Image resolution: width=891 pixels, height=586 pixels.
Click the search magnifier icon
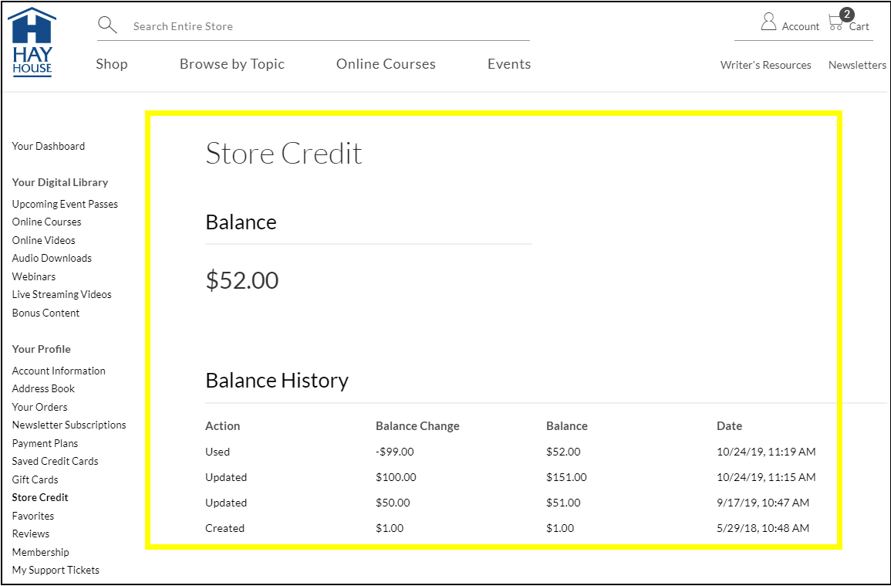pyautogui.click(x=107, y=25)
